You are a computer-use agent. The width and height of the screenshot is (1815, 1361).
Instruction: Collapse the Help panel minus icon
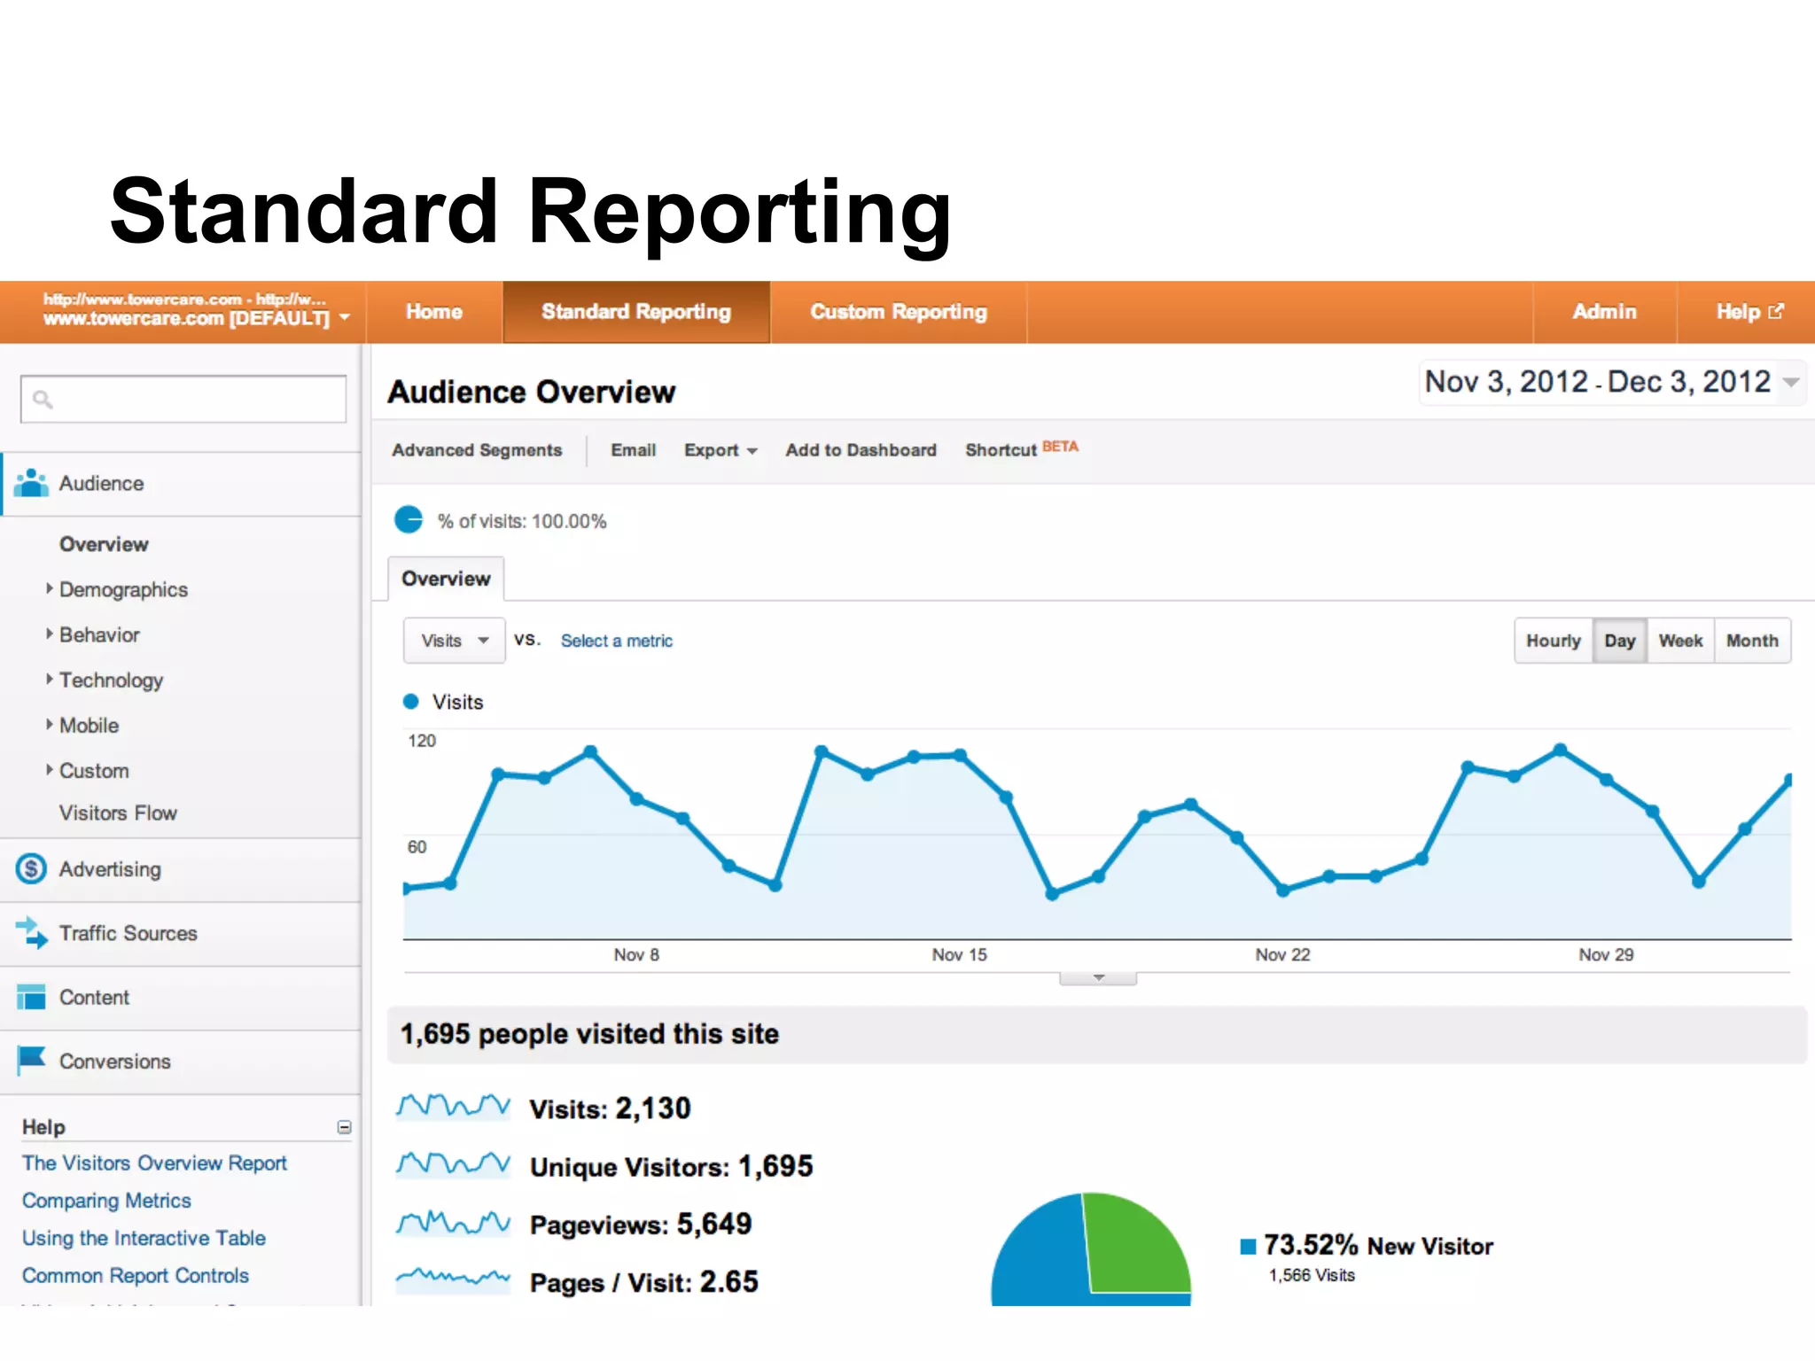point(344,1127)
